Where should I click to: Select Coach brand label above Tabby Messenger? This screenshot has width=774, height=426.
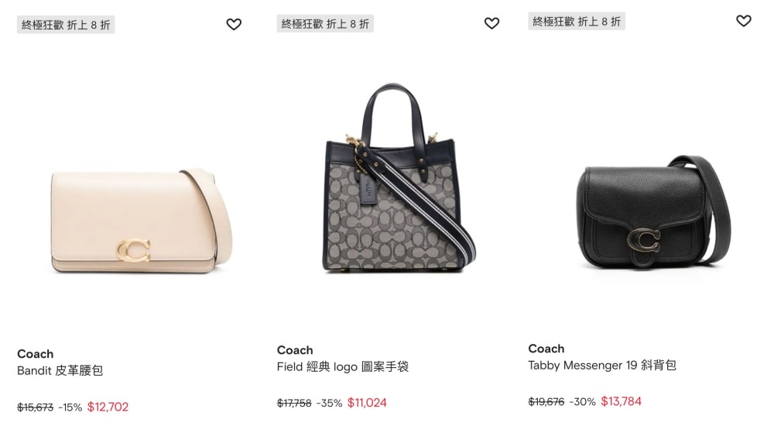(546, 349)
